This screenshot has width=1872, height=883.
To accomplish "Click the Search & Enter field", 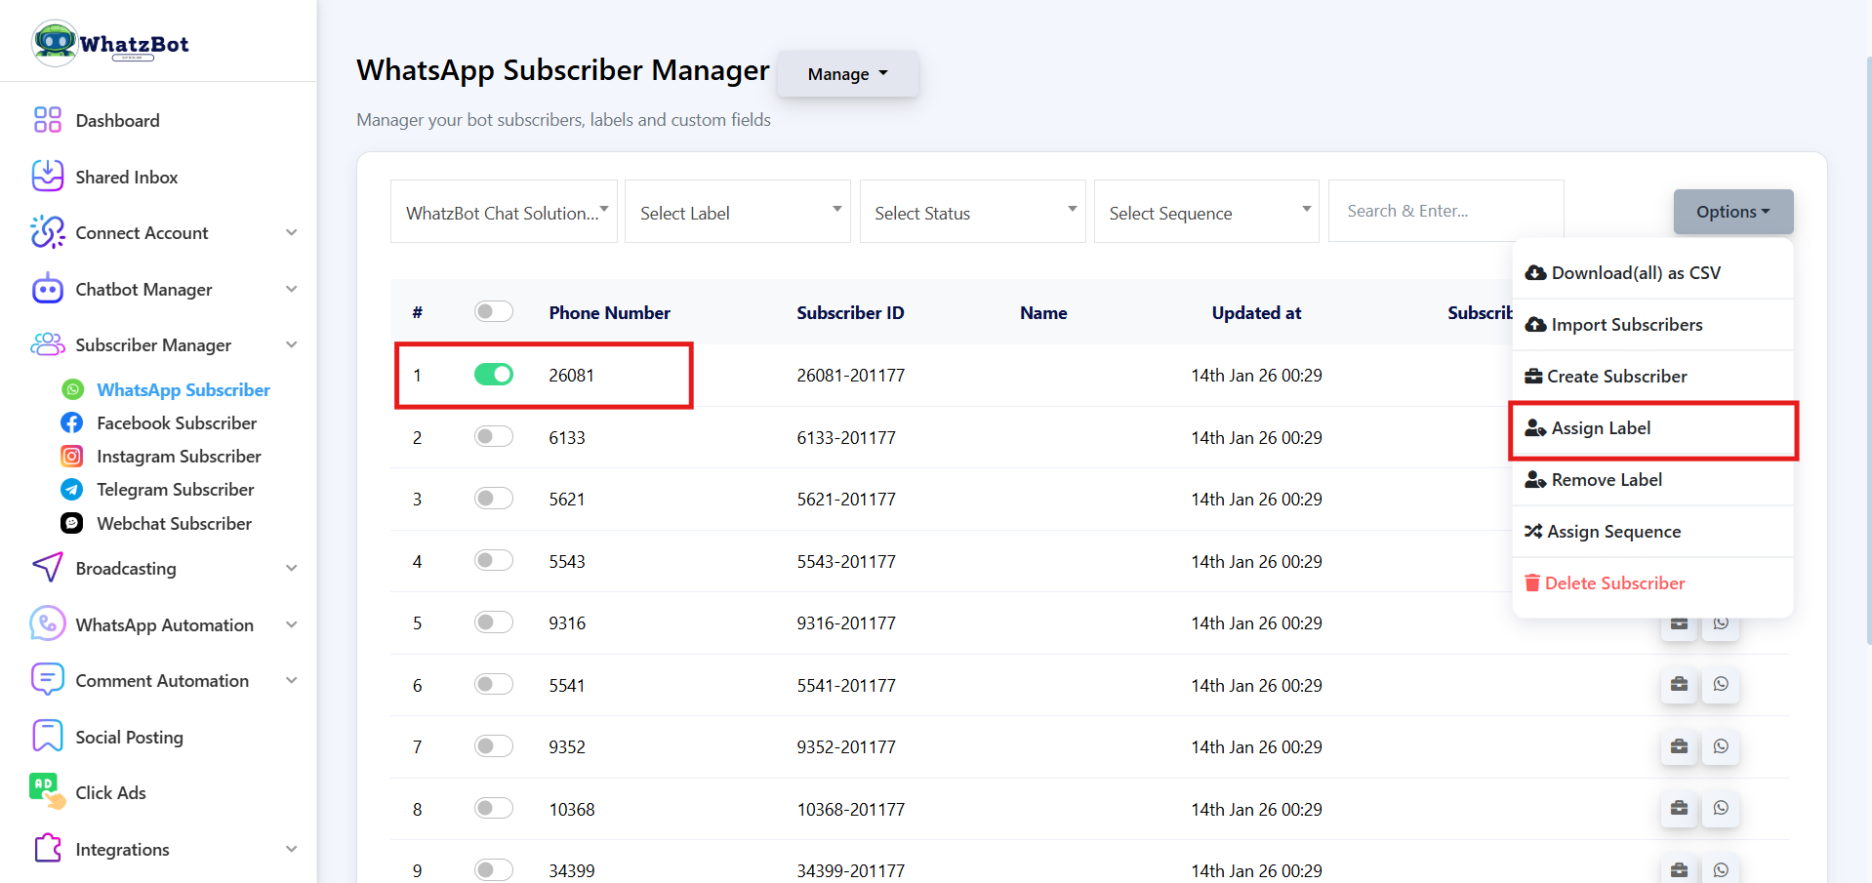I will (x=1445, y=211).
